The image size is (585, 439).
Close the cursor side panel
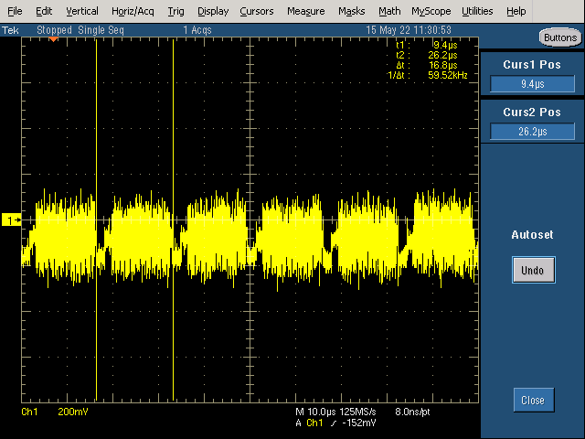click(533, 401)
